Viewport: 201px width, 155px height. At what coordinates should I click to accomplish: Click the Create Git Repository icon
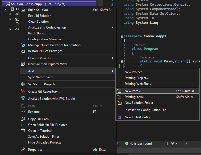[x=23, y=92]
